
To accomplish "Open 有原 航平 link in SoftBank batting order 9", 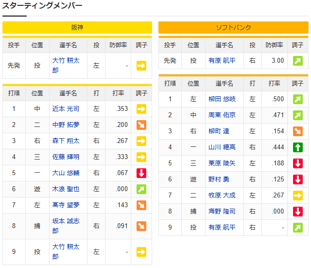I will click(x=222, y=228).
